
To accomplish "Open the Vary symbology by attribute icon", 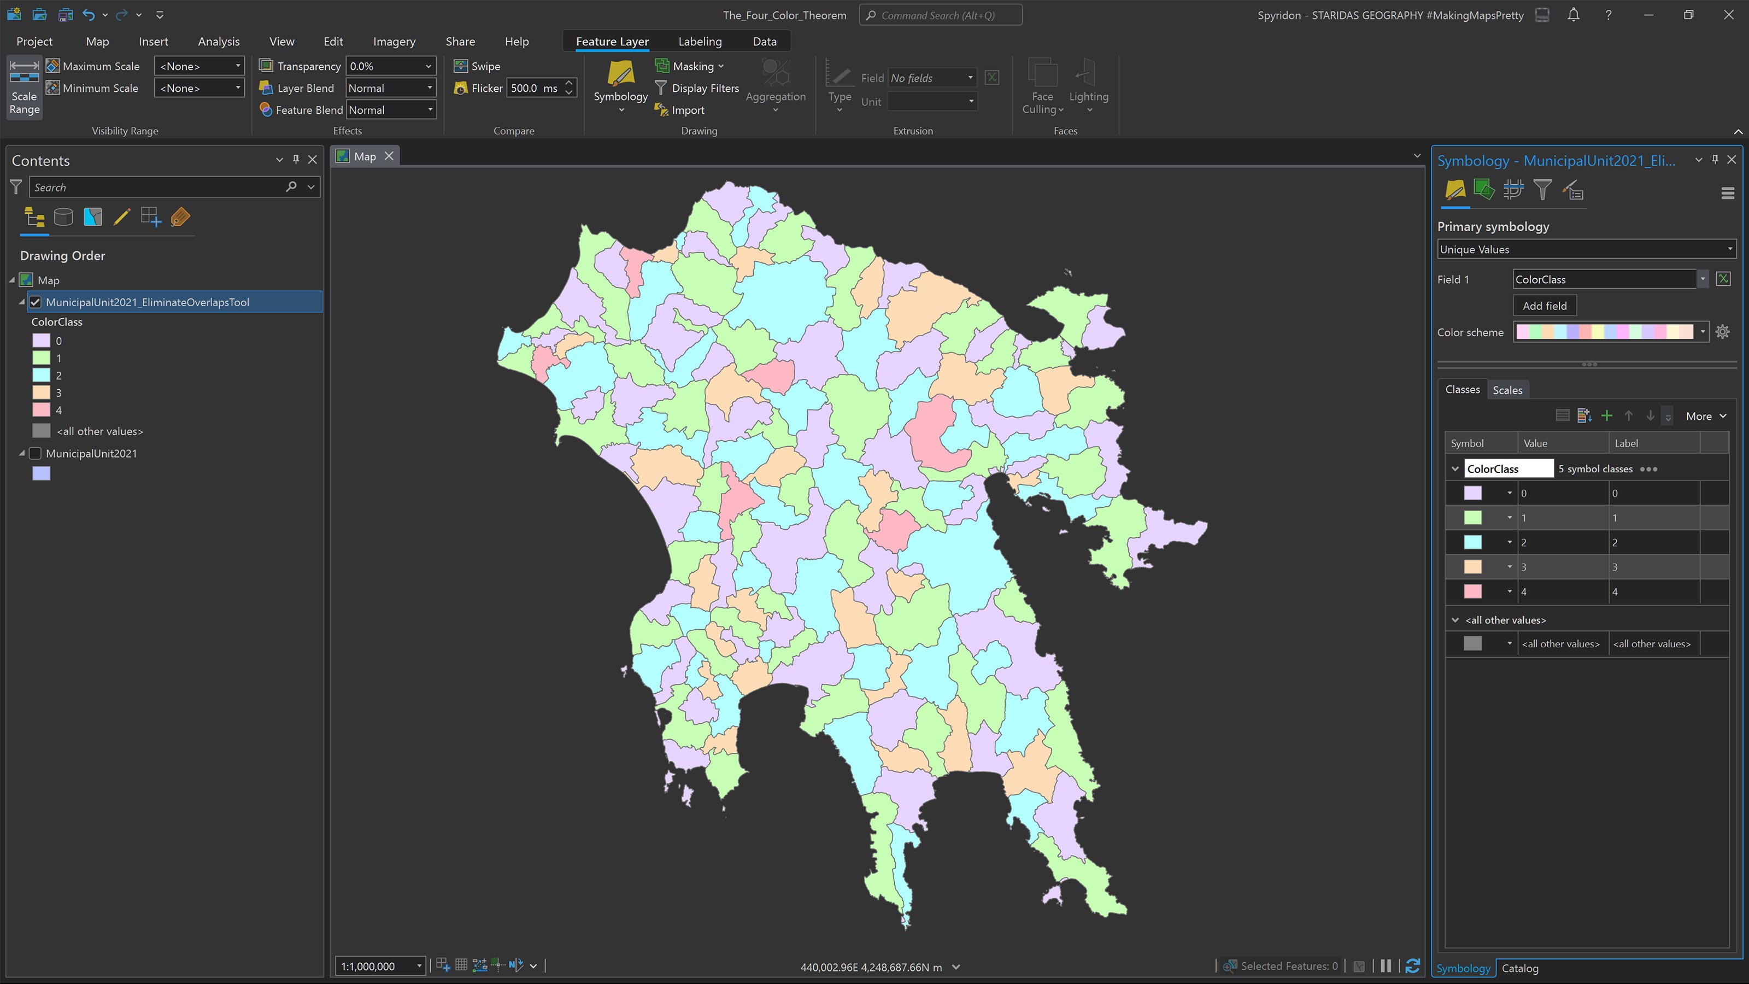I will pos(1573,191).
